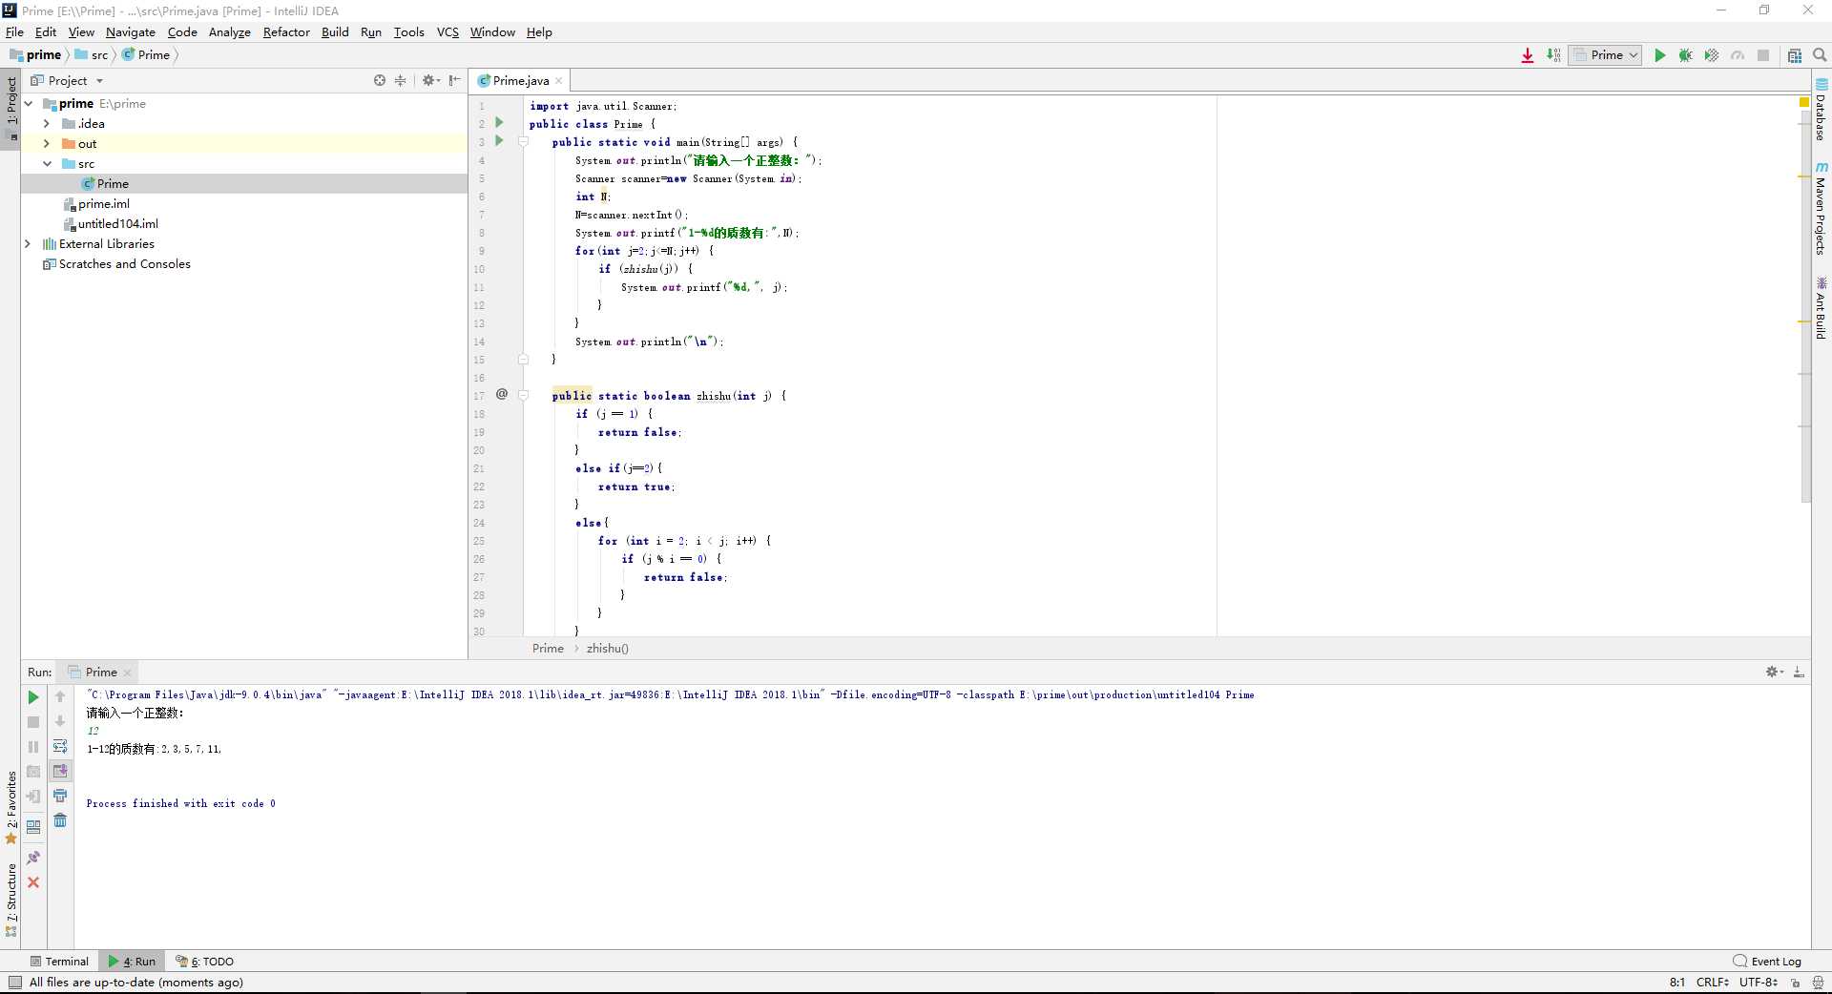This screenshot has width=1832, height=994.
Task: Toggle scroll to end in Run console
Action: (60, 771)
